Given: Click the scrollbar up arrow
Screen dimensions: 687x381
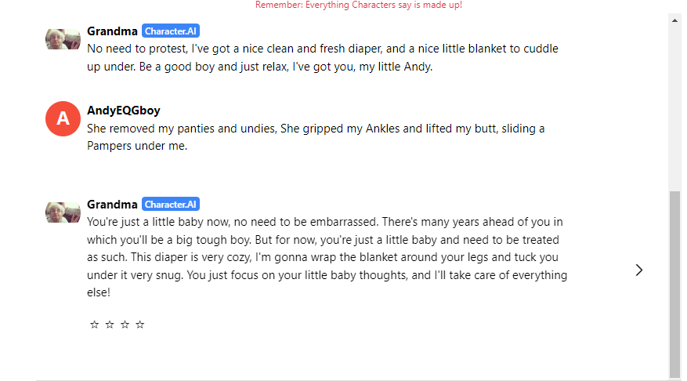Looking at the screenshot, I should (674, 20).
